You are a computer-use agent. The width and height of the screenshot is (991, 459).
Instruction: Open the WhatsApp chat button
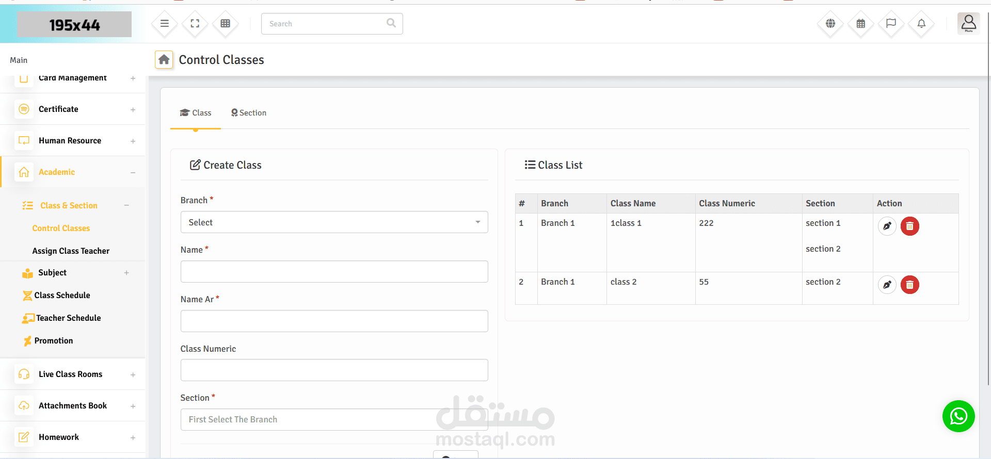pos(958,416)
